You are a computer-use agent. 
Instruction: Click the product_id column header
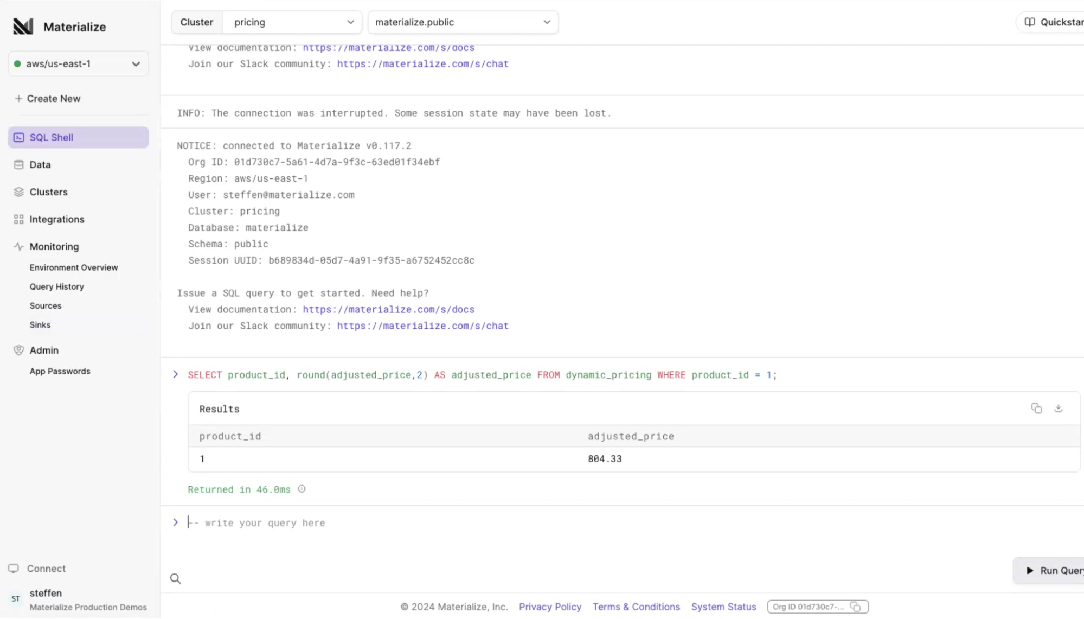[230, 436]
